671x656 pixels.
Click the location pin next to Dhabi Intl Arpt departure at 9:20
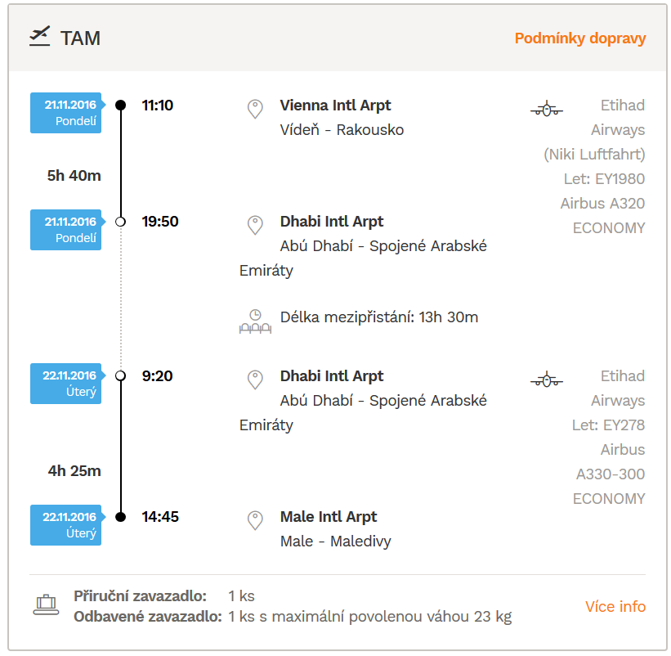pos(255,380)
